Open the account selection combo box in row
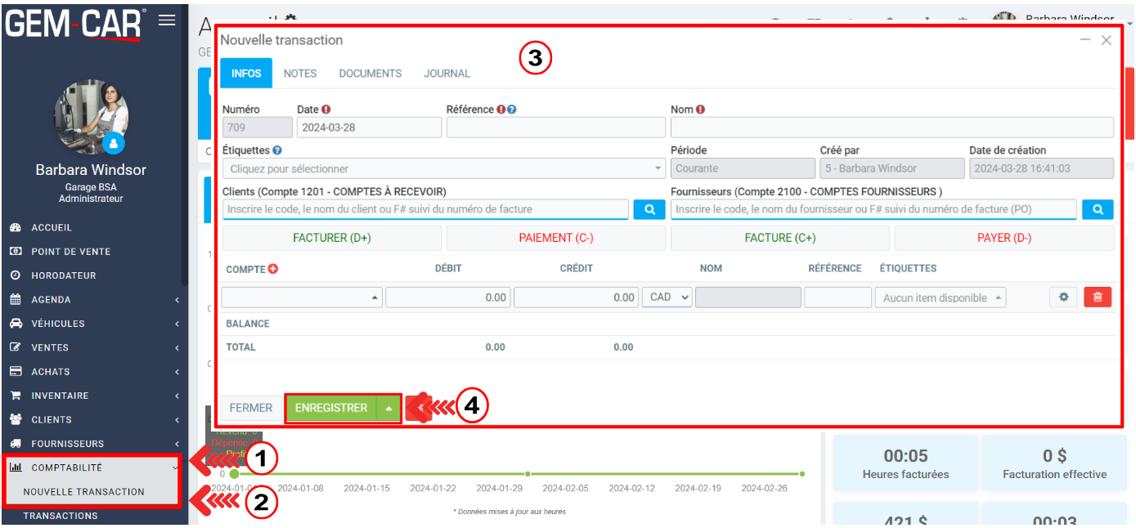The image size is (1136, 528). pos(302,298)
